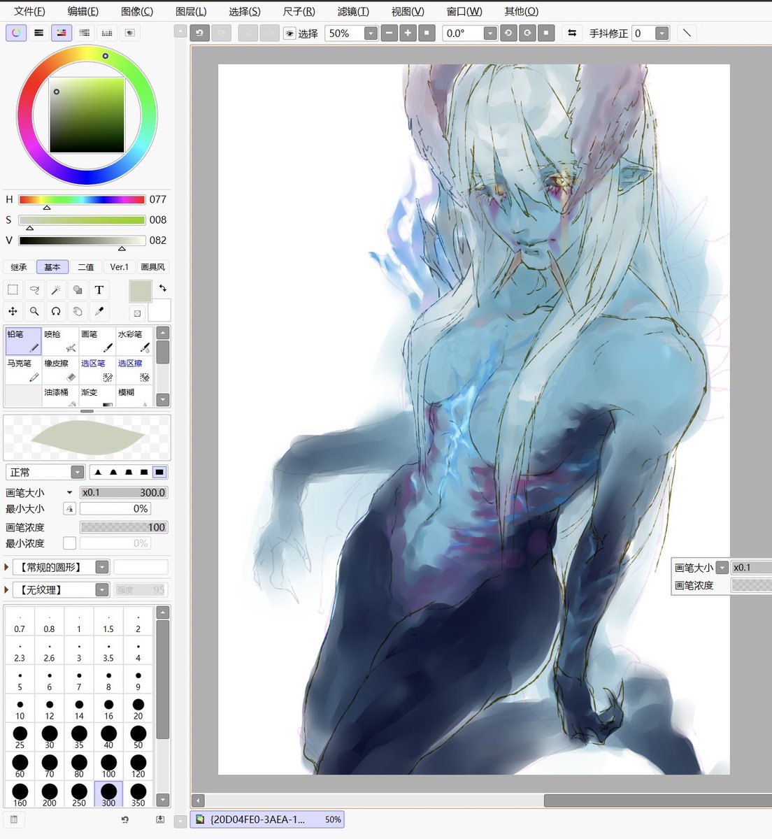This screenshot has height=839, width=772.
Task: Choose the 选区擦 selection eraser
Action: 134,371
